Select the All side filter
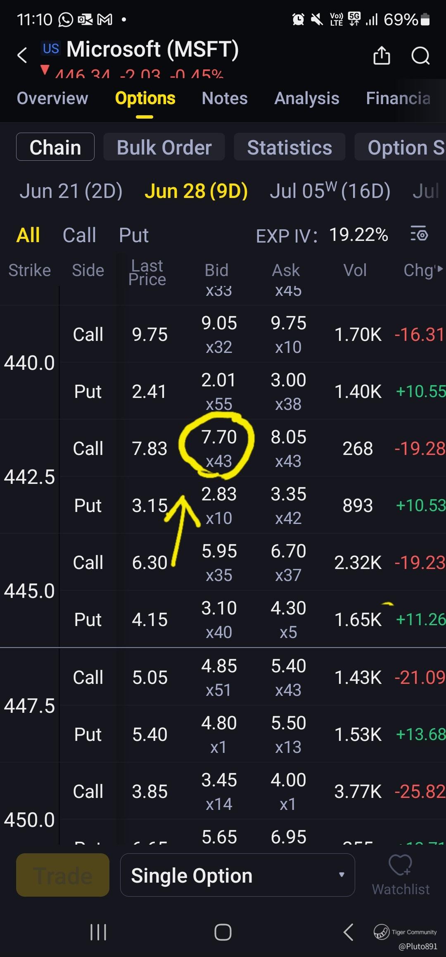 pyautogui.click(x=28, y=235)
